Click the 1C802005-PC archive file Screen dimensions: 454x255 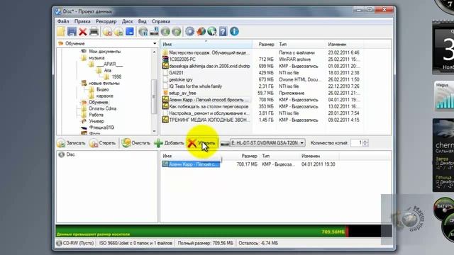(x=182, y=59)
